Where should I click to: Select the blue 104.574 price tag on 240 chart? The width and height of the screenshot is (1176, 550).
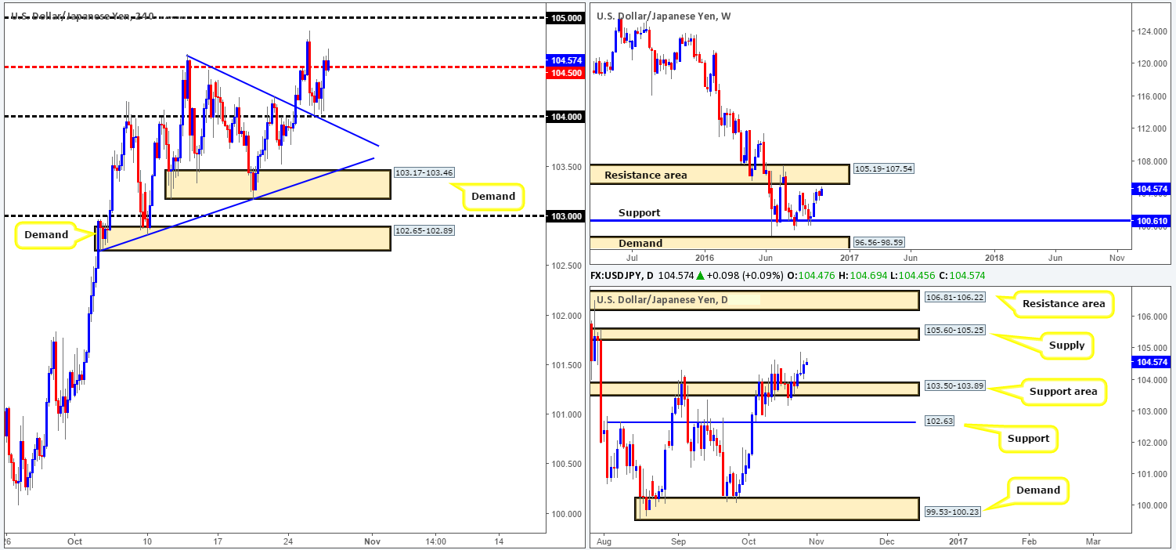(565, 60)
